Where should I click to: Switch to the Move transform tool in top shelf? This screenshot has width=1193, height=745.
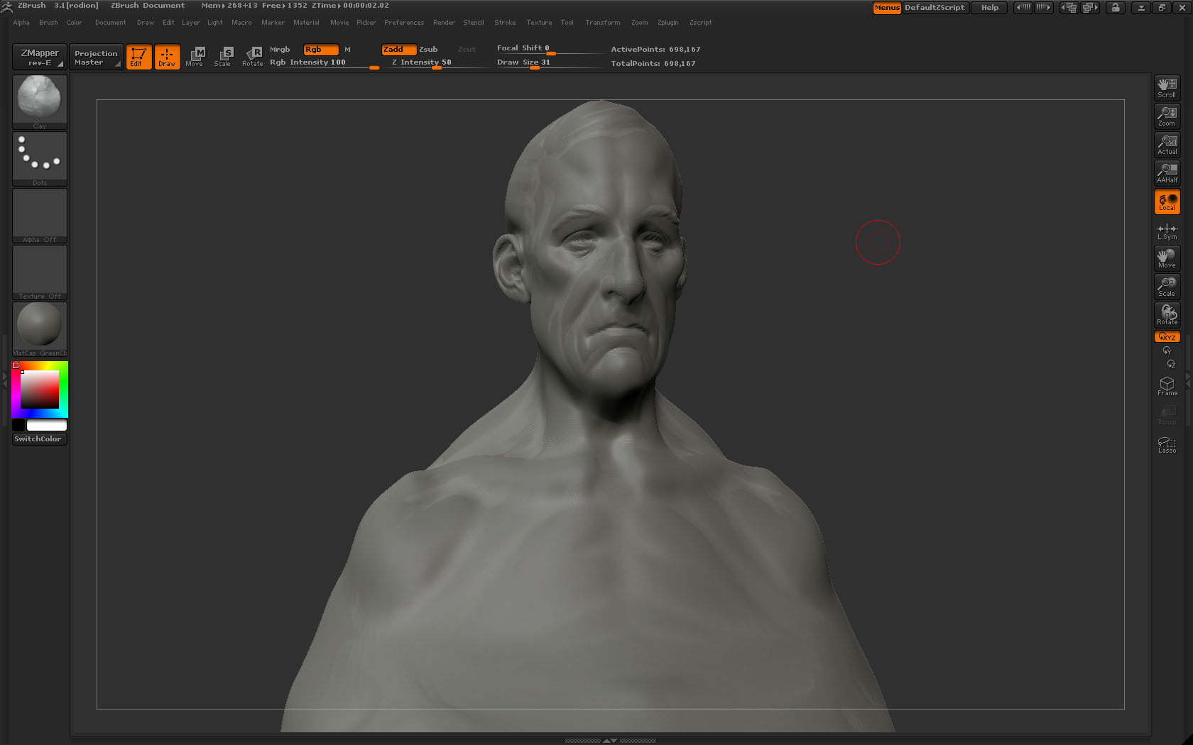(195, 57)
